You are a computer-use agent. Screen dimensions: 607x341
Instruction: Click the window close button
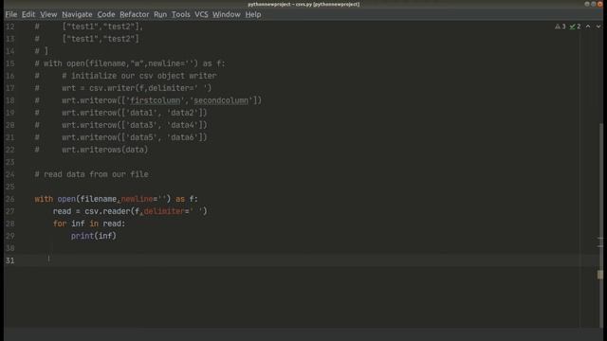click(600, 4)
